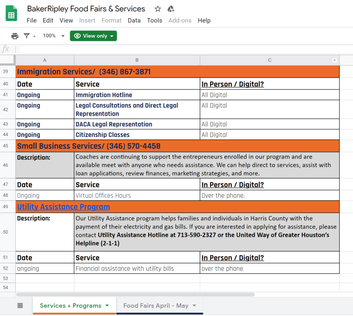The width and height of the screenshot is (353, 316).
Task: Select Description: cell in row 46
Action: (45, 165)
